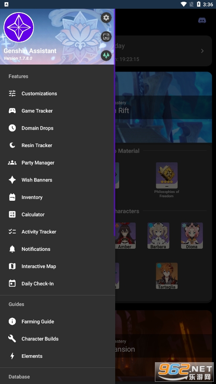The height and width of the screenshot is (384, 216).
Task: Tap the purple Genshin Assistant star logo
Action: [x=19, y=27]
